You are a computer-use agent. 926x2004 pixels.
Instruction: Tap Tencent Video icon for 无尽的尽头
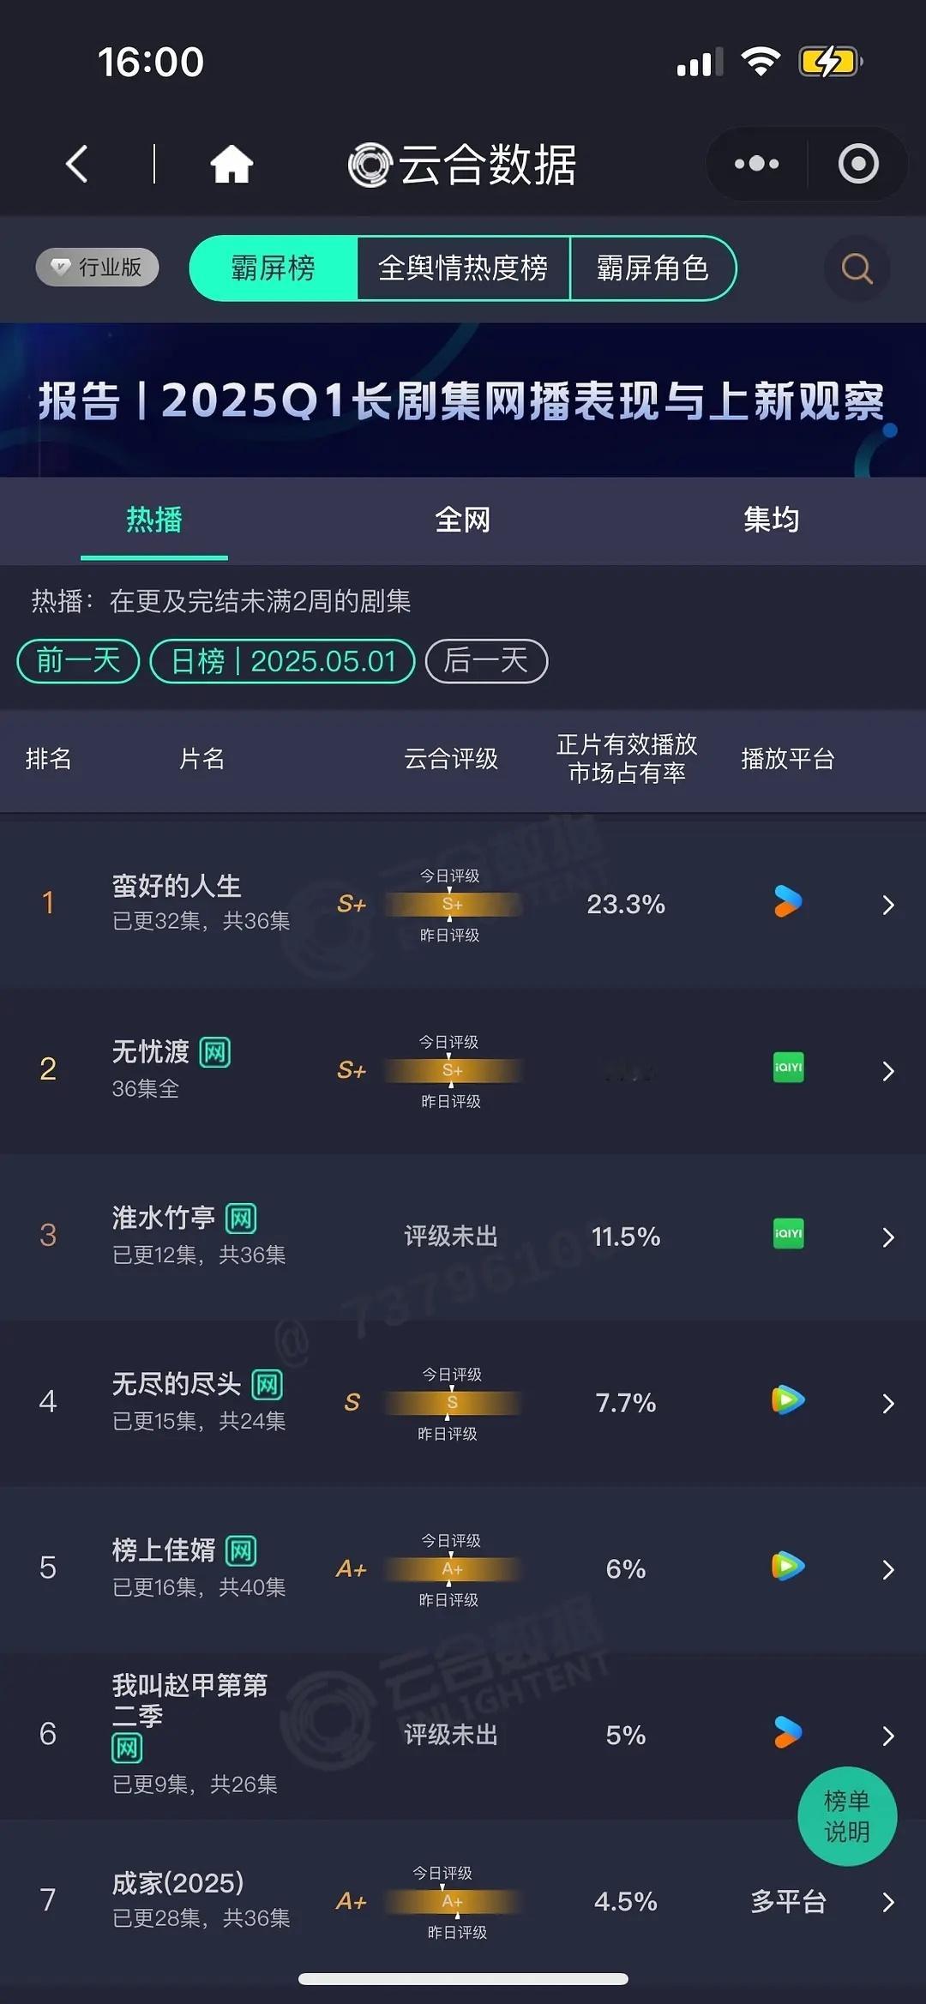click(x=788, y=1400)
